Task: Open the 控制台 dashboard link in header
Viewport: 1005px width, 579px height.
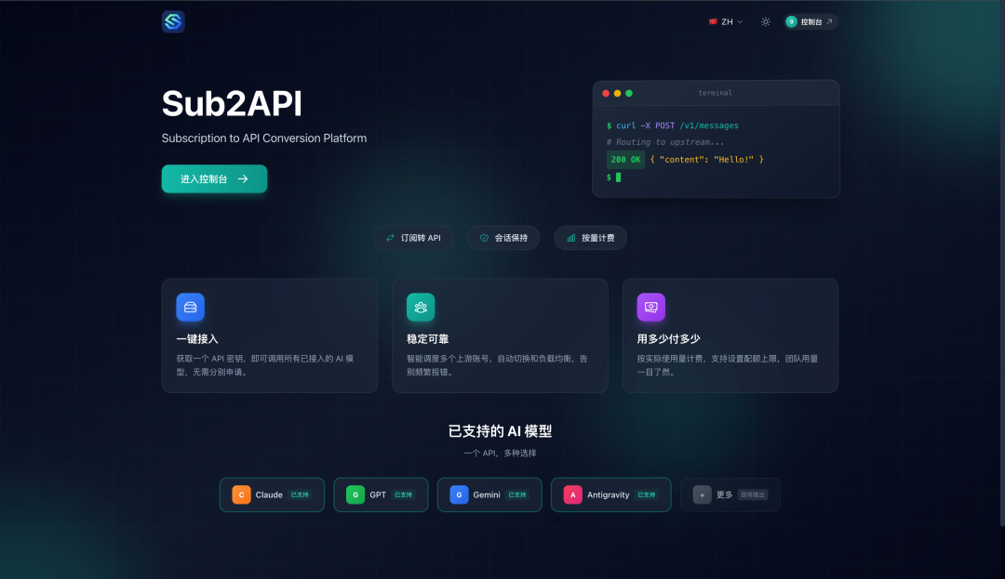Action: point(811,21)
